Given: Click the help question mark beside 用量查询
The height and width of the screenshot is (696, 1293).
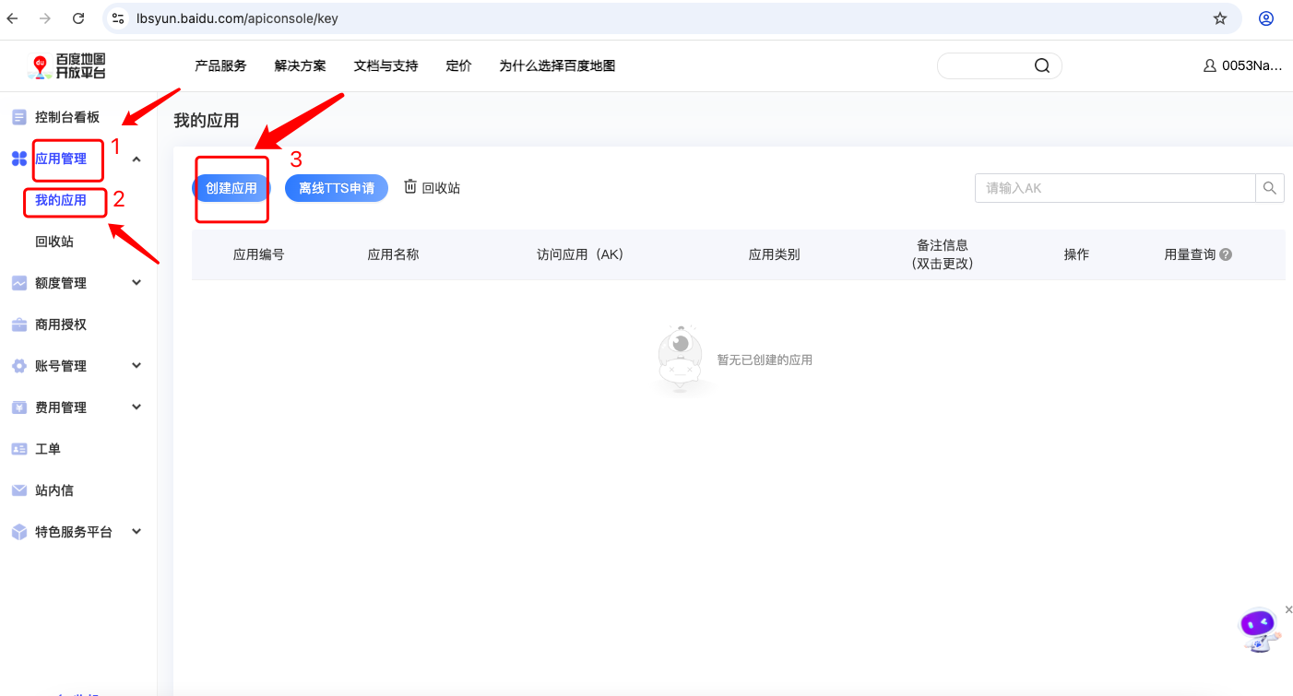Looking at the screenshot, I should tap(1226, 254).
